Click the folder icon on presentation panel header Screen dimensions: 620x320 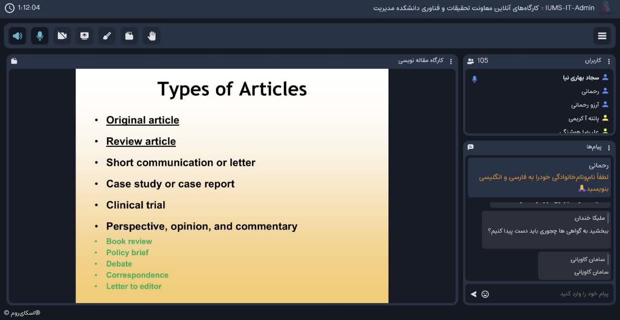click(x=14, y=61)
